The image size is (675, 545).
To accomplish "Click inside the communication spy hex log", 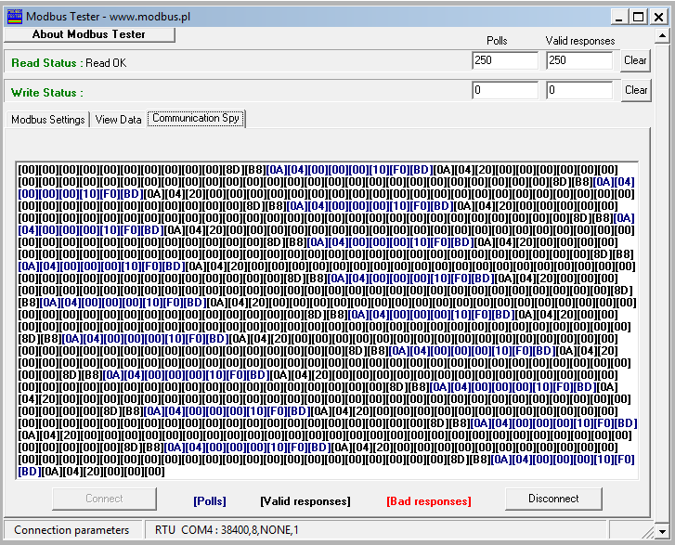I will (x=327, y=320).
